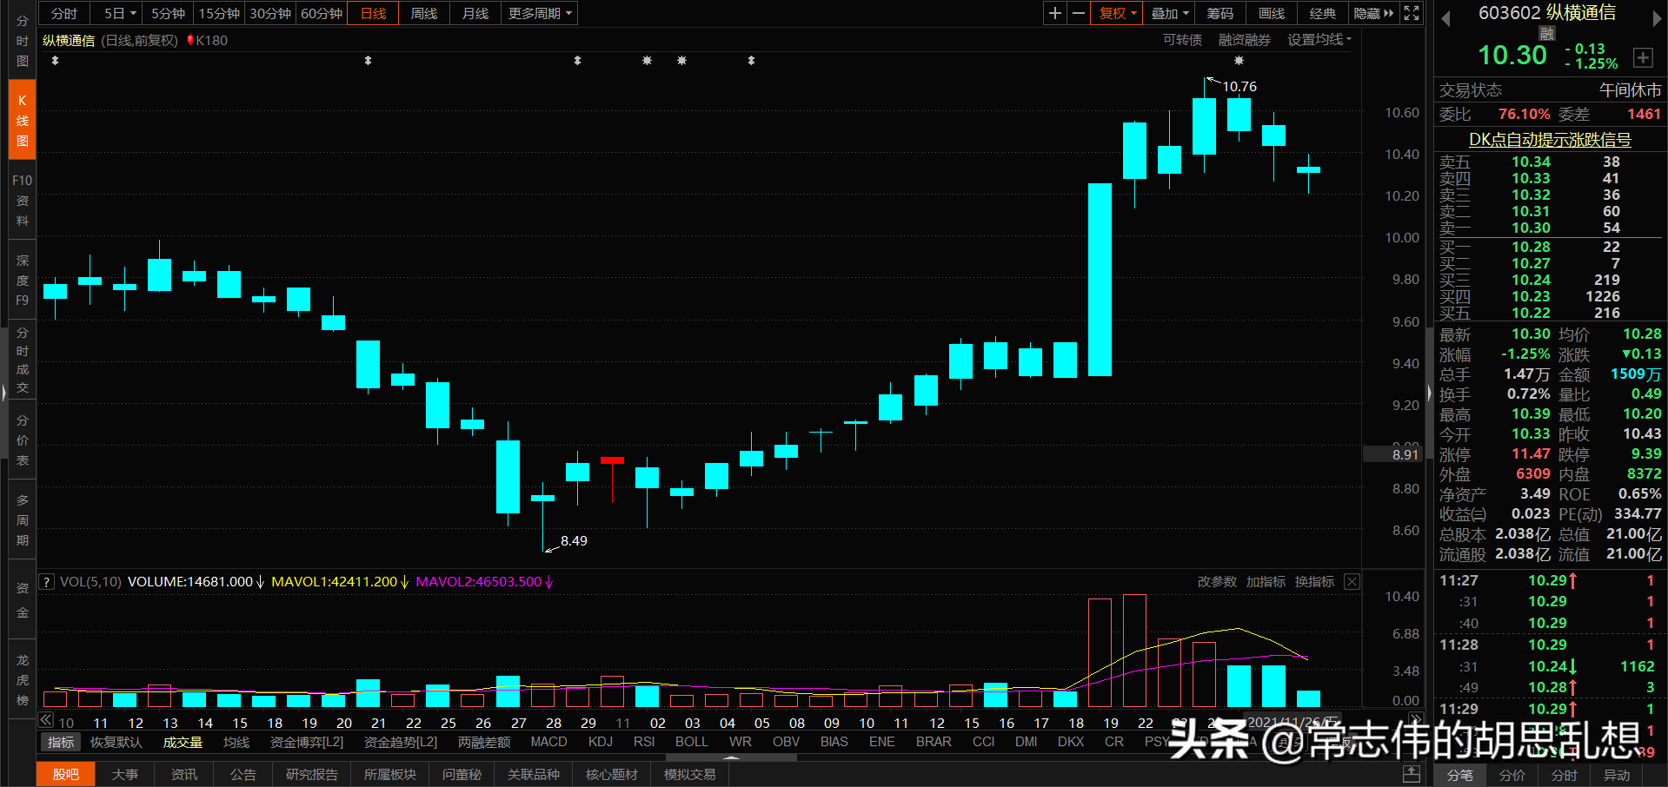1668x787 pixels.
Task: Zoom out the chart with minus icon
Action: 1077,13
